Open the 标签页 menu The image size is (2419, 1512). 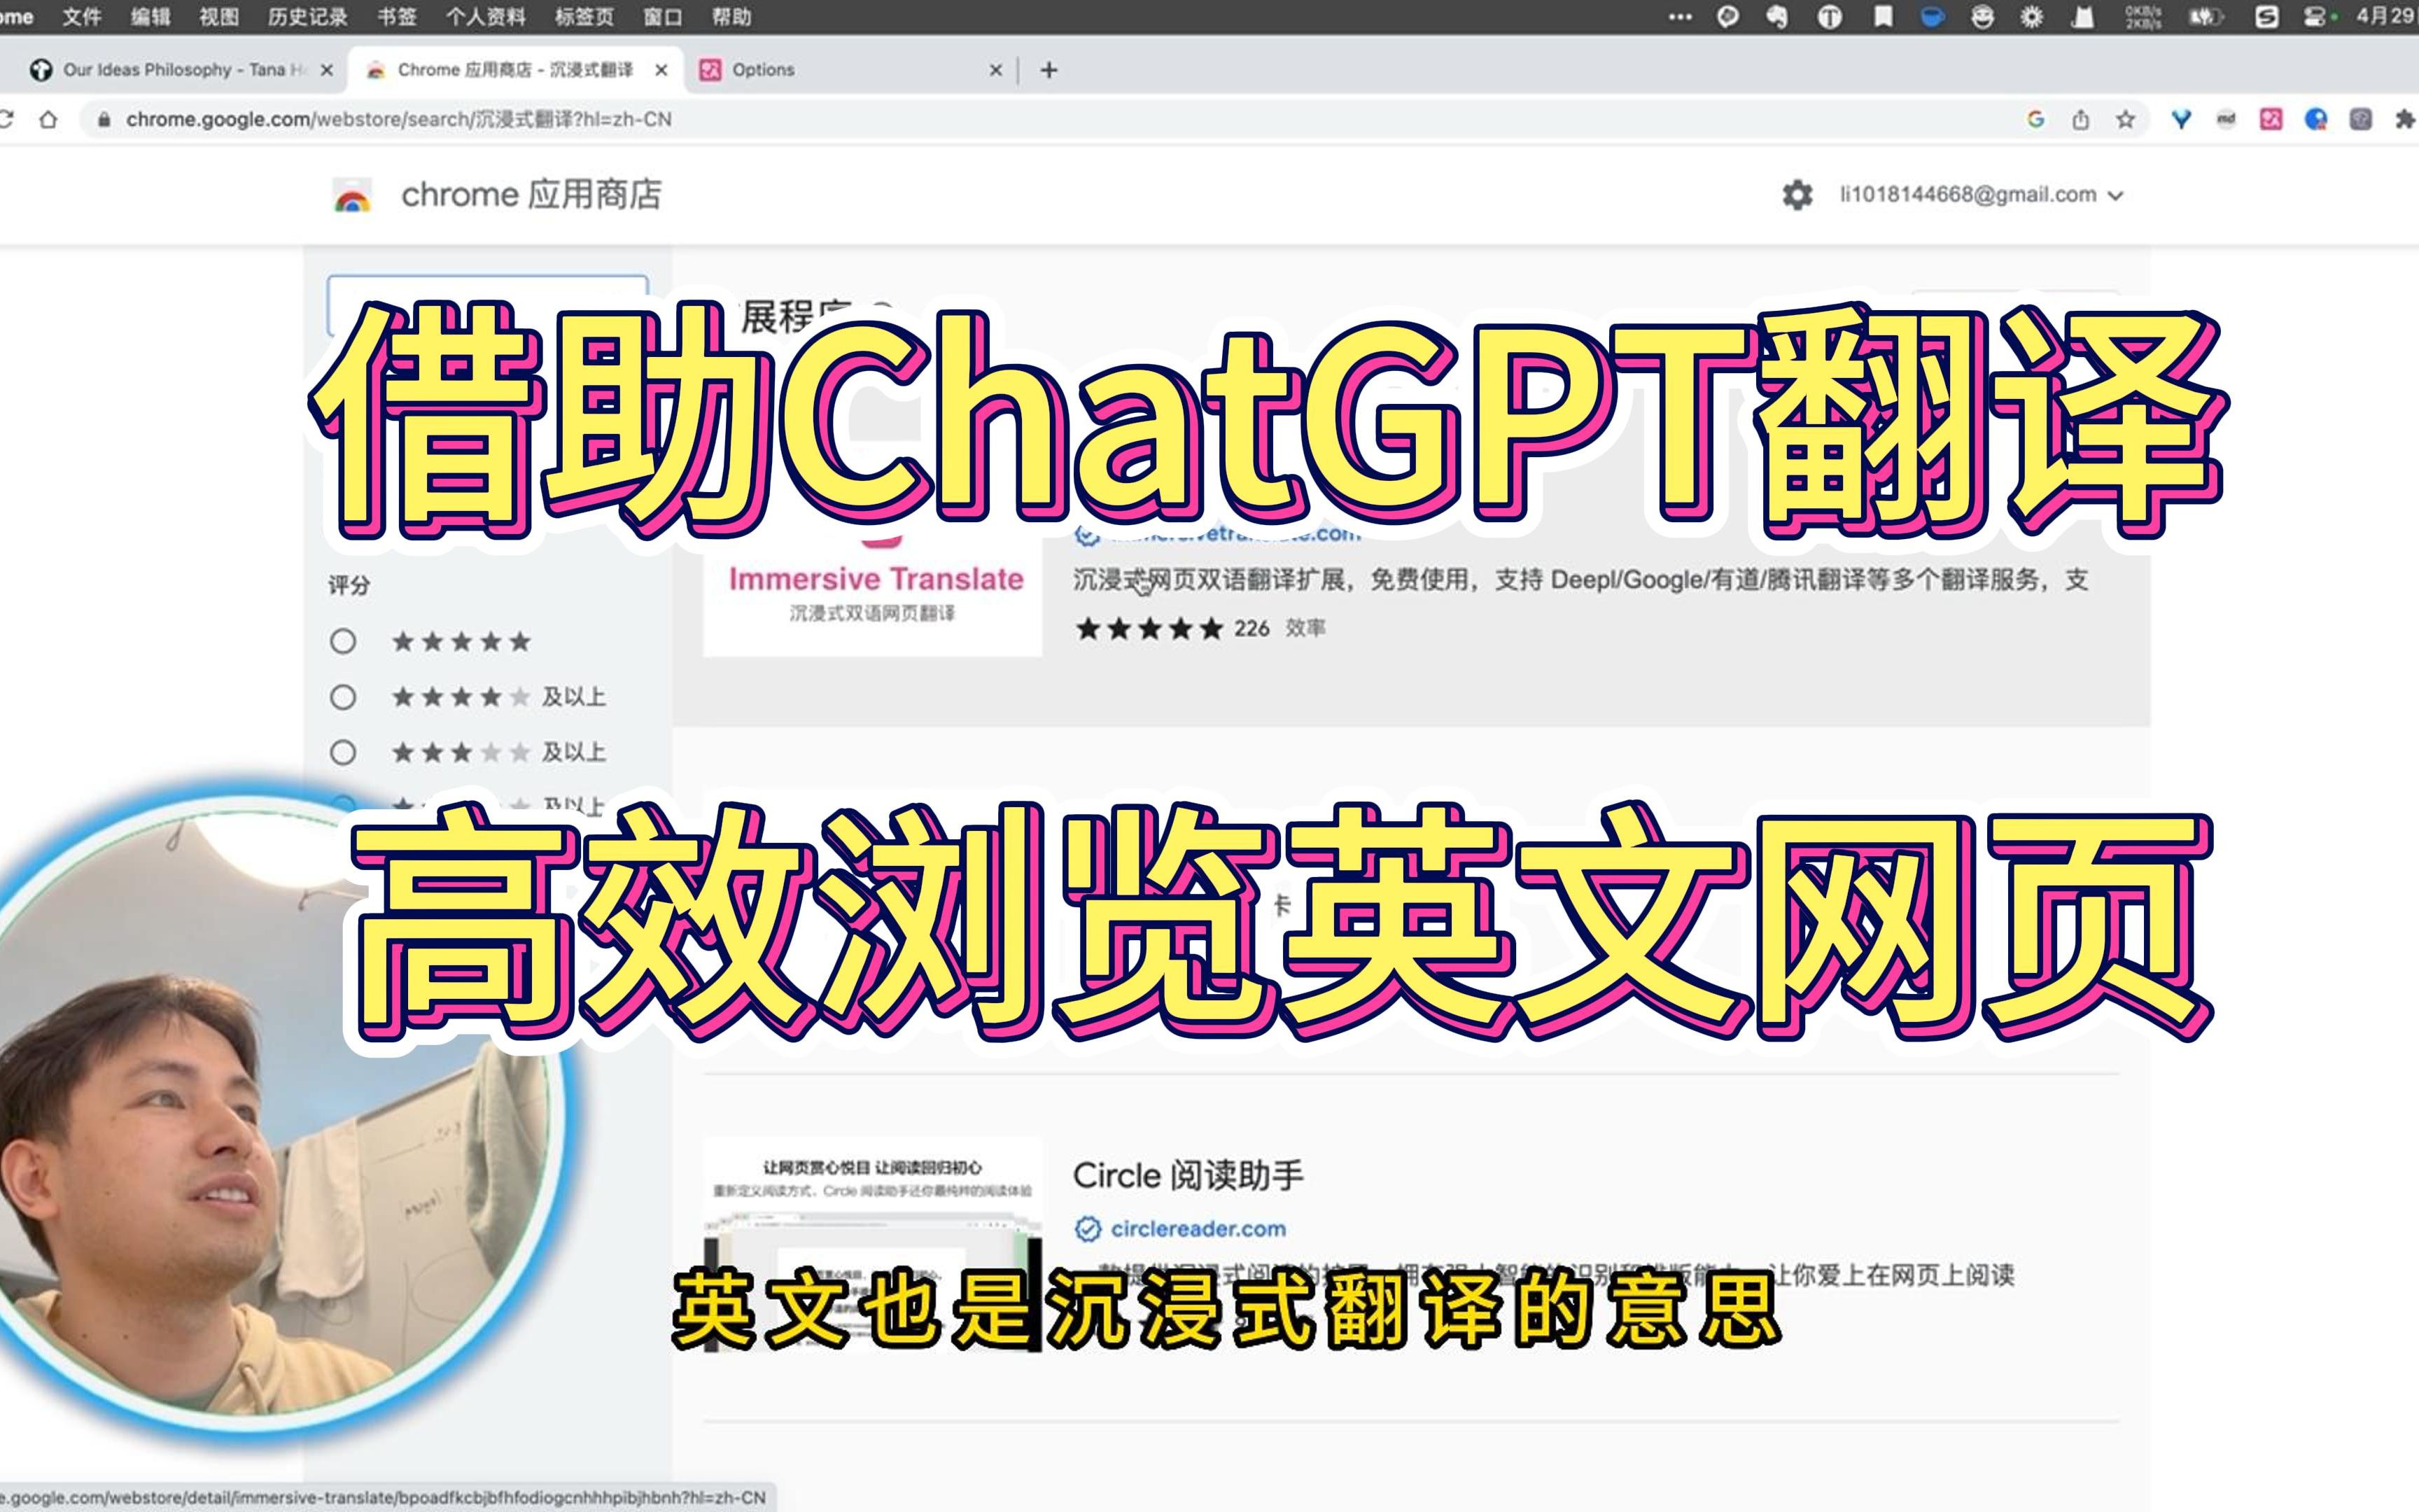tap(584, 17)
